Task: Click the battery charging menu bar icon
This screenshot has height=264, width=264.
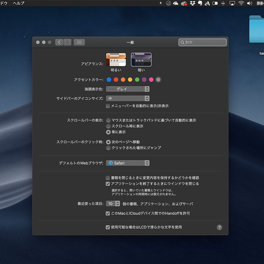Action: click(x=260, y=3)
